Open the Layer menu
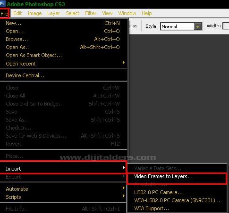This screenshot has height=213, width=229. click(53, 13)
